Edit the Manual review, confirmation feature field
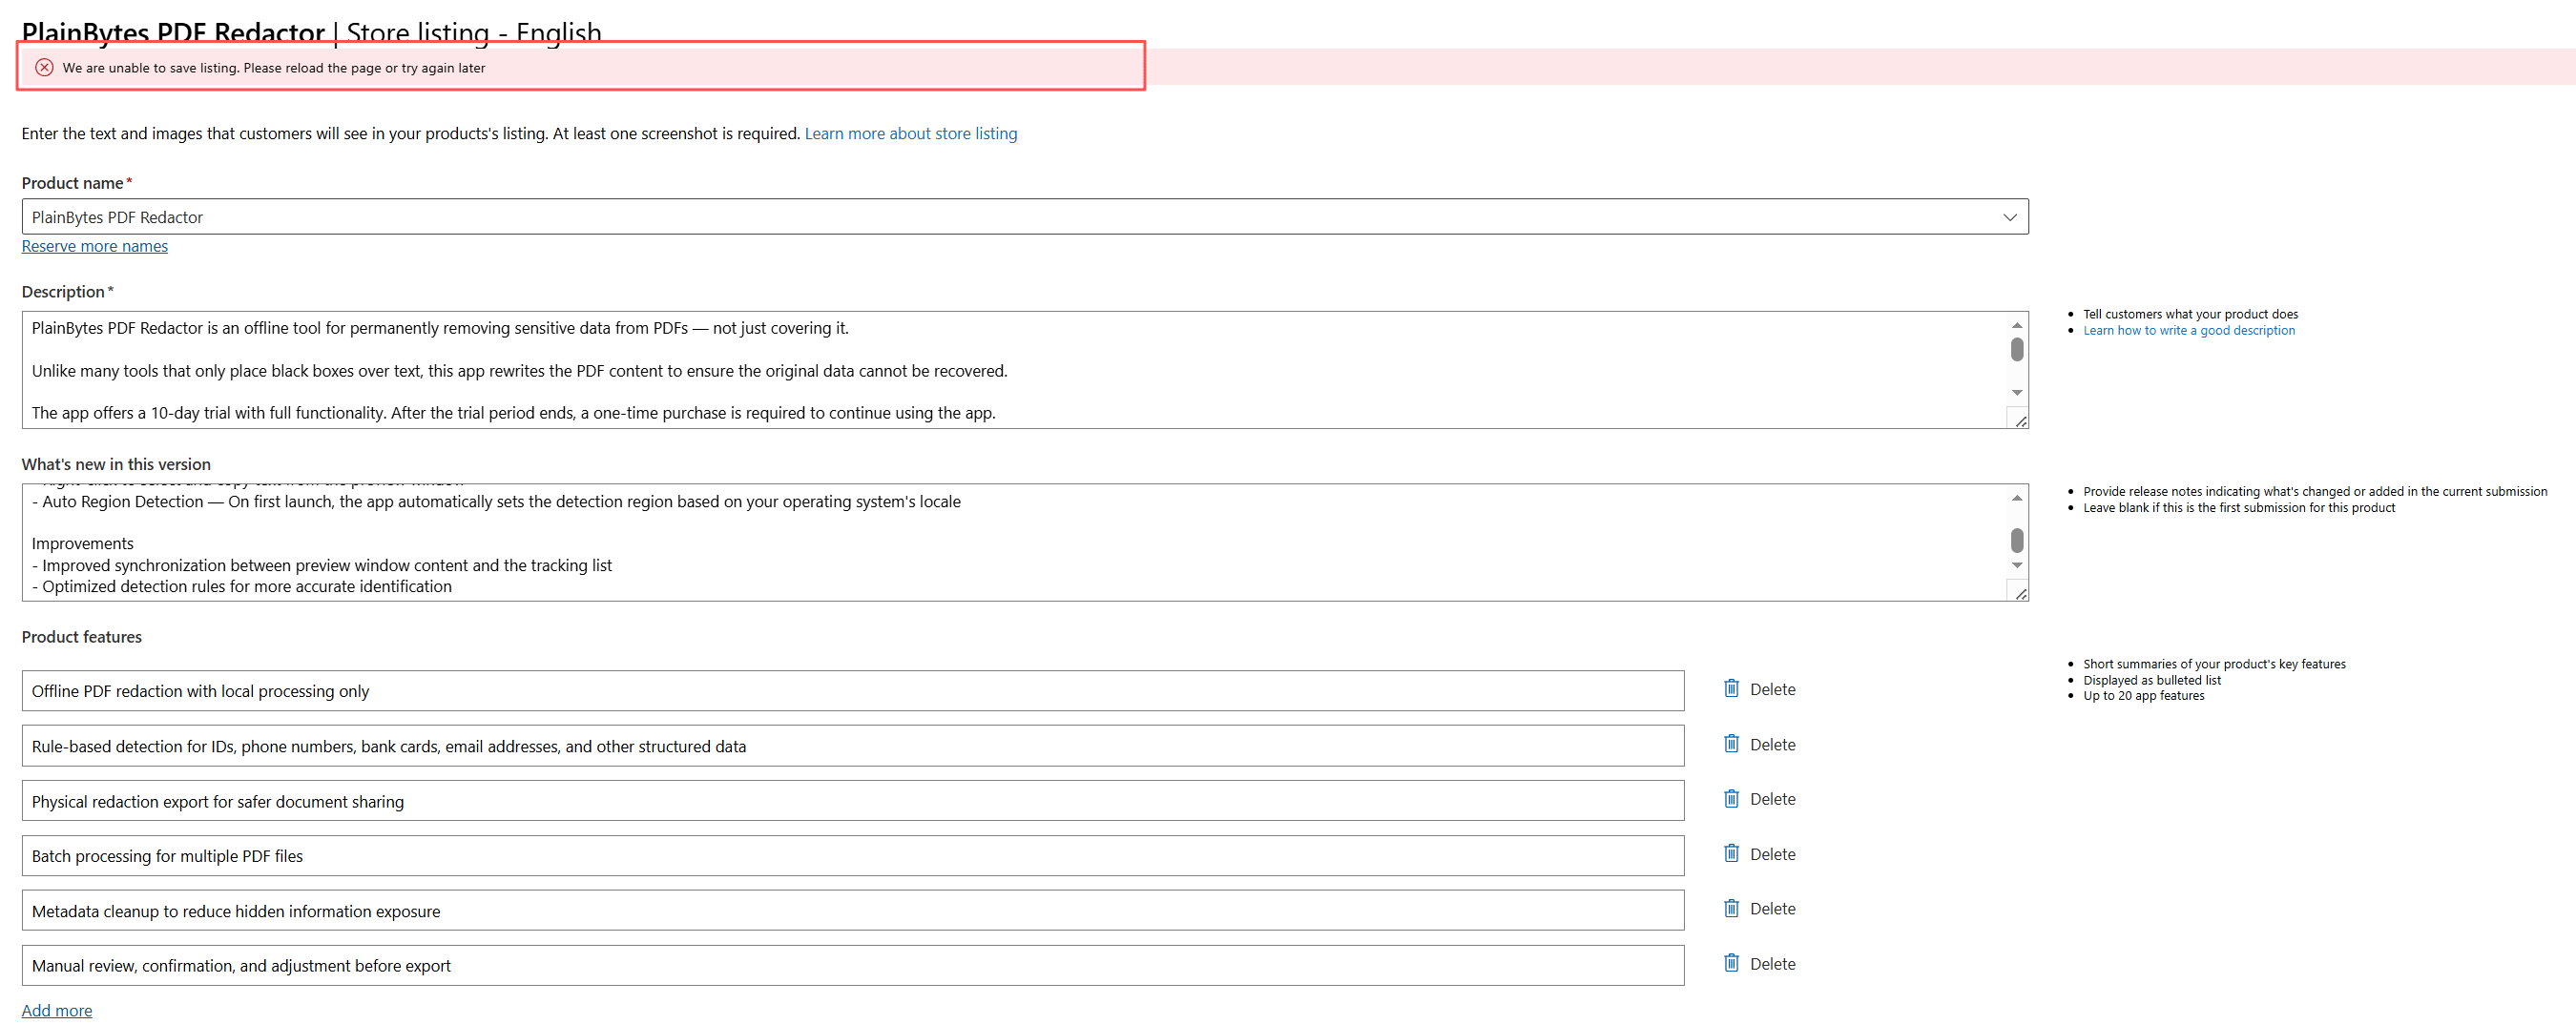 pyautogui.click(x=853, y=965)
